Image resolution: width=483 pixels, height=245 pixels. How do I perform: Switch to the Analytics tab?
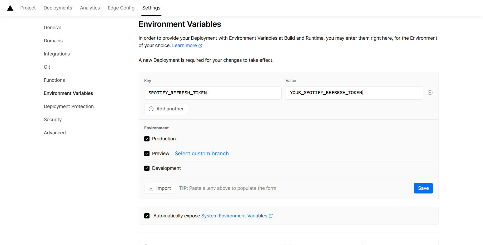coord(90,8)
